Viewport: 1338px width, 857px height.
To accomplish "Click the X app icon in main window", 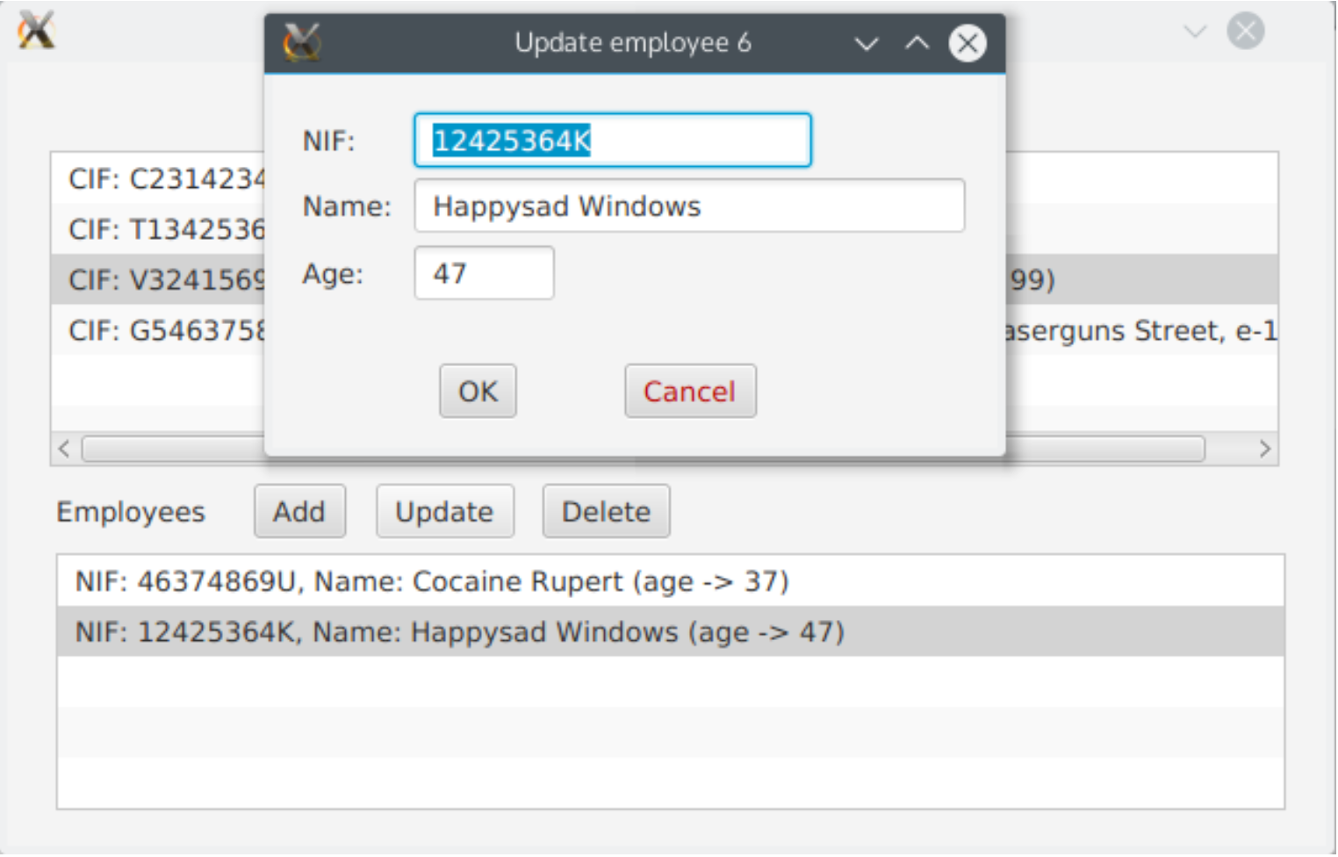I will click(x=36, y=31).
